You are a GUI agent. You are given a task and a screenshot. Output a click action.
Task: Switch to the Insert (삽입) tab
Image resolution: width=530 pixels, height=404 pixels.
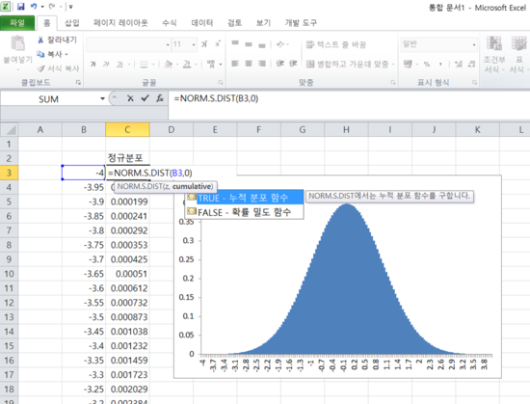pos(72,22)
